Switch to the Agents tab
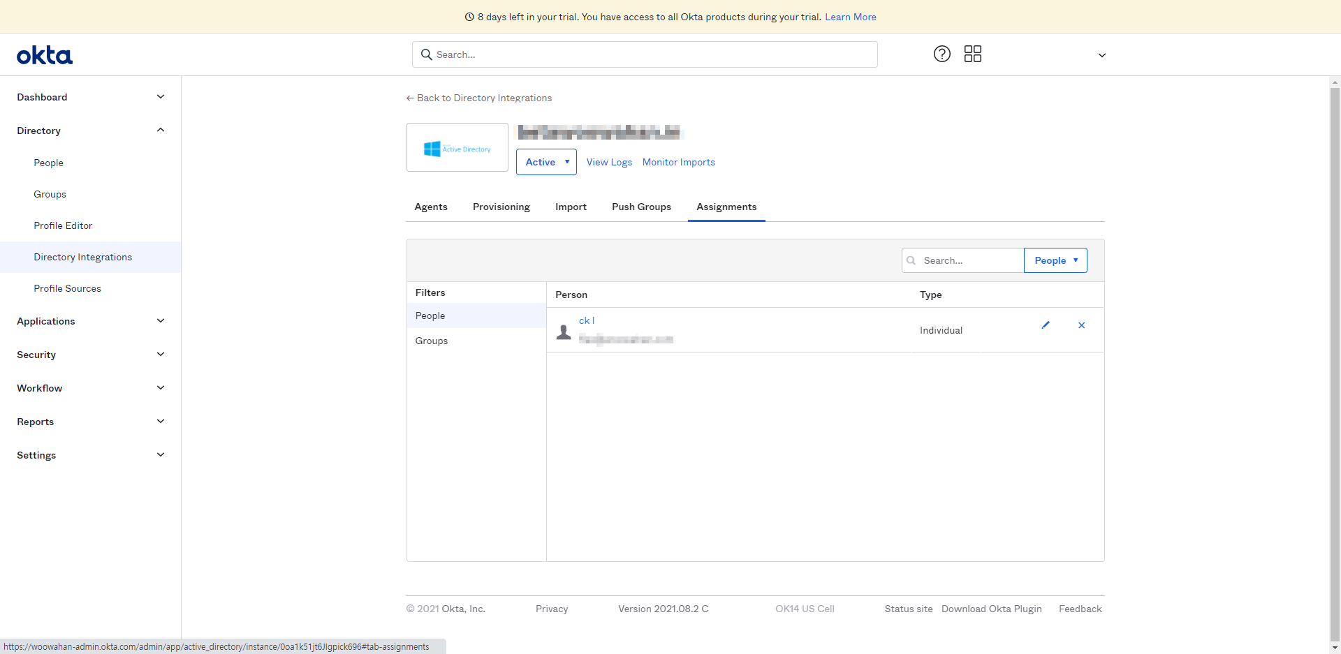The image size is (1341, 654). coord(431,207)
